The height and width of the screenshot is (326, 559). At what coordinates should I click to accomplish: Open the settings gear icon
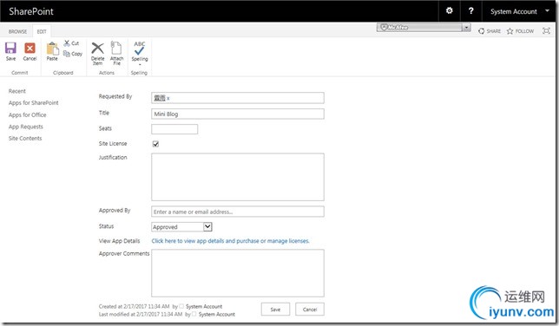pos(450,10)
